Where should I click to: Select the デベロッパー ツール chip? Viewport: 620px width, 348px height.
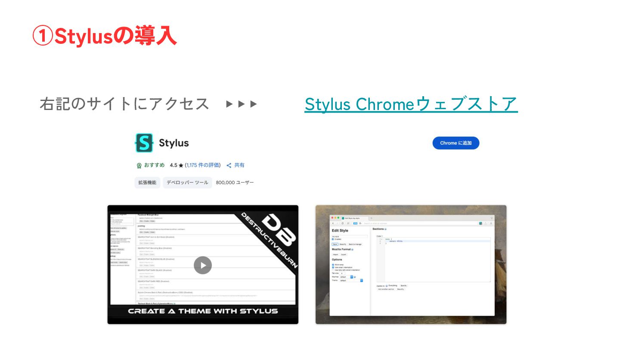(187, 183)
